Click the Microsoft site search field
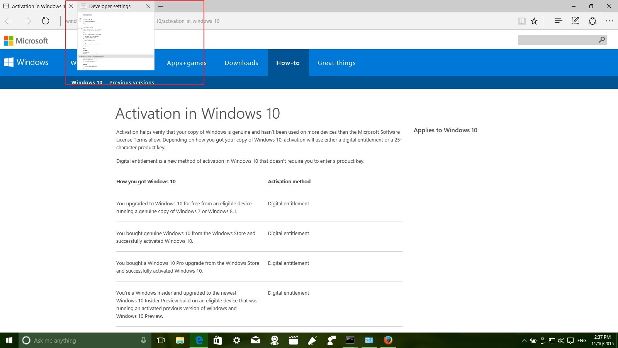 [x=557, y=39]
